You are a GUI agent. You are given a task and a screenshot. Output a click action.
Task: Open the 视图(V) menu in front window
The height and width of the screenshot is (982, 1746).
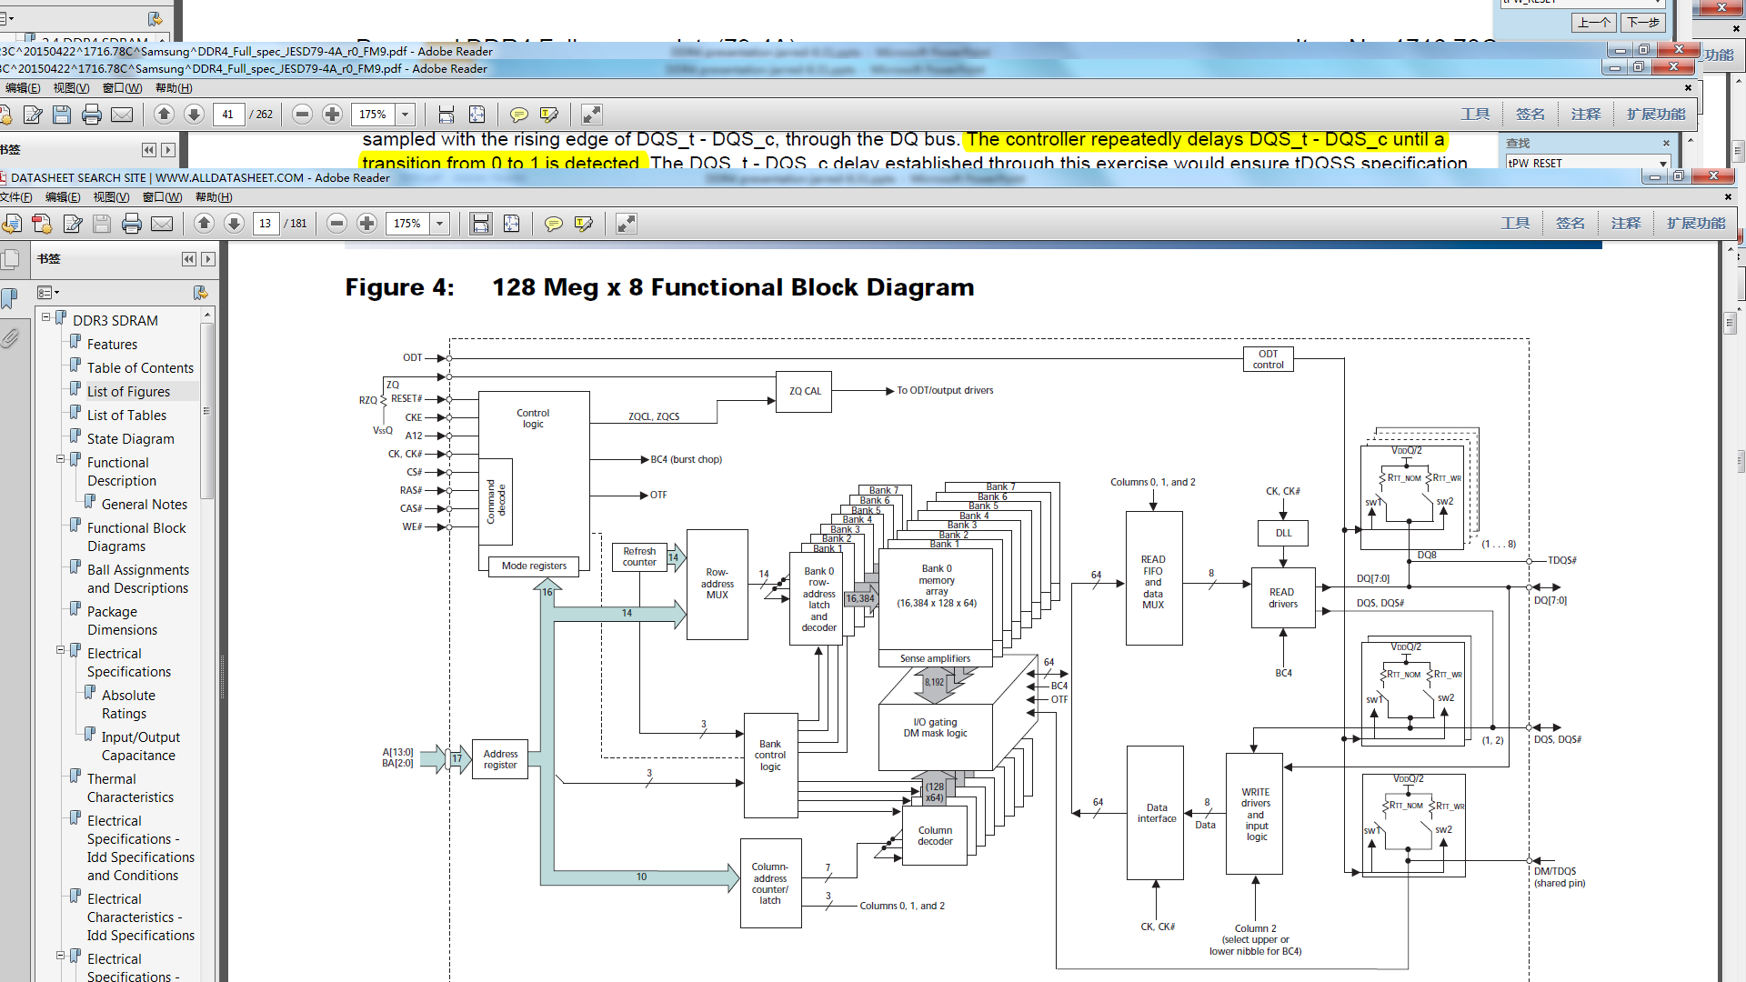111,197
